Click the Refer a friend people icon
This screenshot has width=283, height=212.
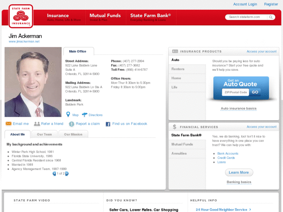(x=37, y=124)
